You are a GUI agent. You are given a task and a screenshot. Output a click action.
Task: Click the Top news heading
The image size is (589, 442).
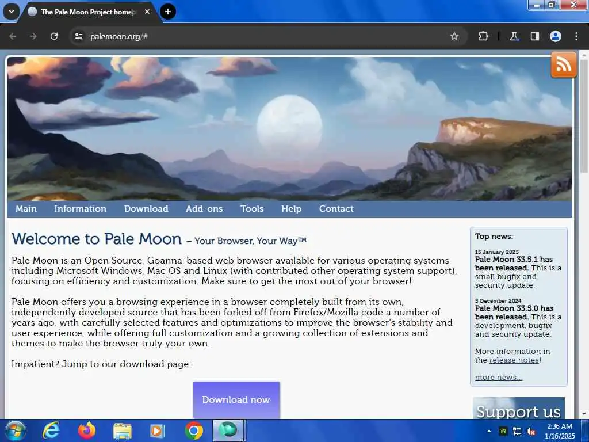[494, 237]
